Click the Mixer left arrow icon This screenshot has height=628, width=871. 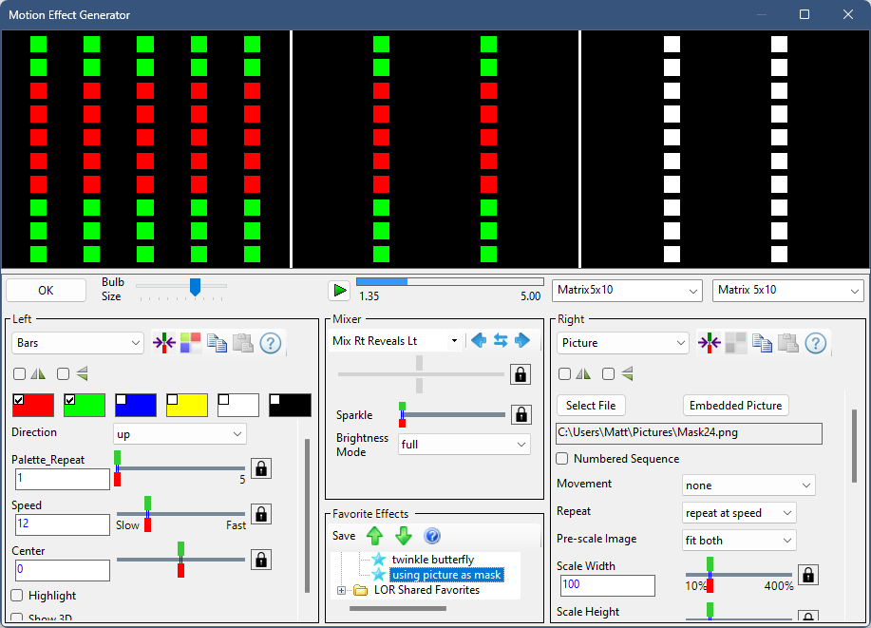point(479,340)
